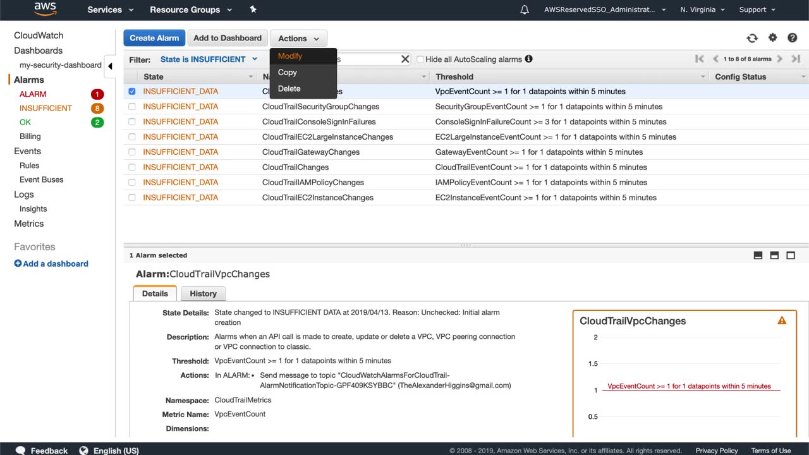Click the pane resize divider handle
This screenshot has height=455, width=809.
[466, 245]
